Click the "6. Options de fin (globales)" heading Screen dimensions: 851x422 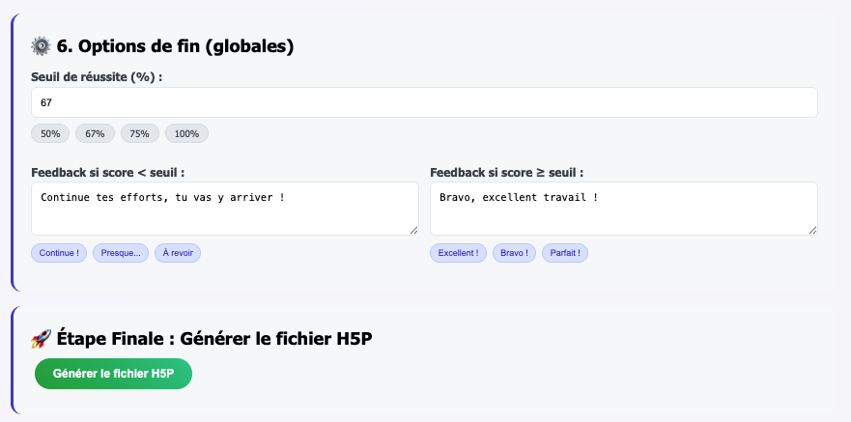click(x=175, y=45)
